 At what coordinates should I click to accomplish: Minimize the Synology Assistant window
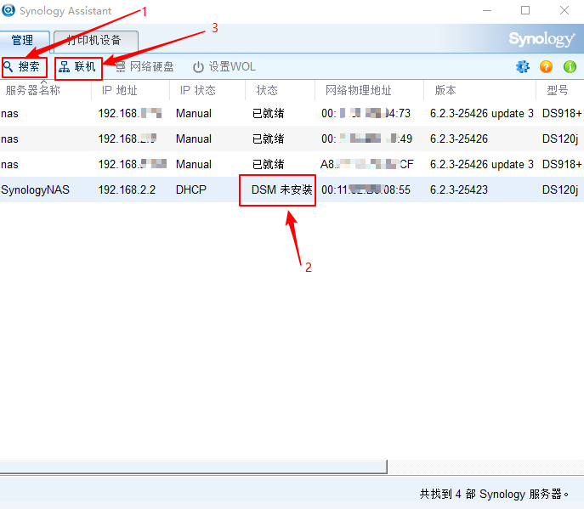pyautogui.click(x=487, y=10)
